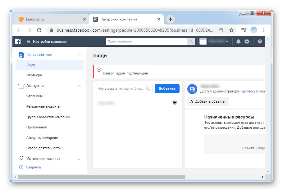Close the Настройки компании tab
Image resolution: width=283 pixels, height=192 pixels.
[159, 19]
